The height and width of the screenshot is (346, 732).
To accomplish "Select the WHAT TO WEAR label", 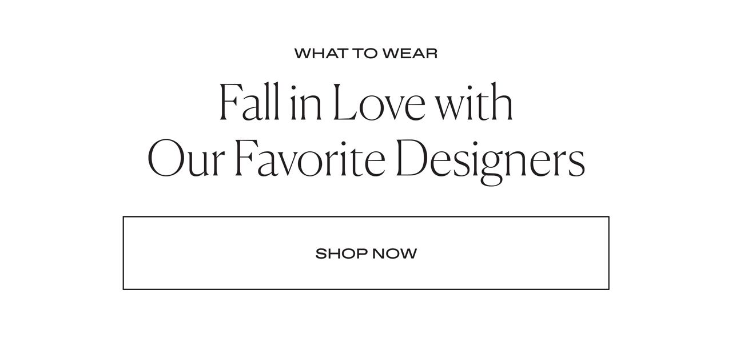I will pyautogui.click(x=366, y=54).
